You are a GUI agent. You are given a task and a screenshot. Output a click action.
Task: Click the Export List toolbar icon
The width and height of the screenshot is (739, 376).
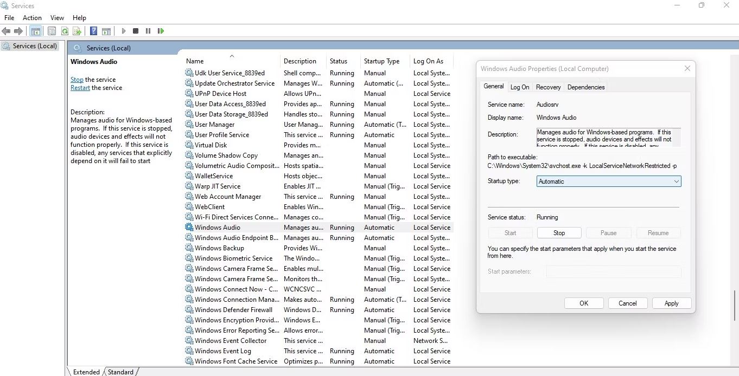77,31
